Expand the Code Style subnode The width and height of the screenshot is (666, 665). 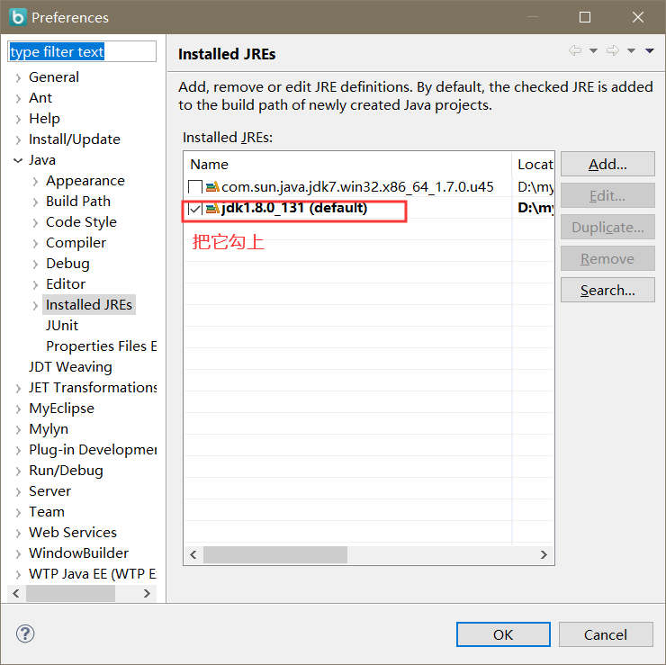coord(35,222)
